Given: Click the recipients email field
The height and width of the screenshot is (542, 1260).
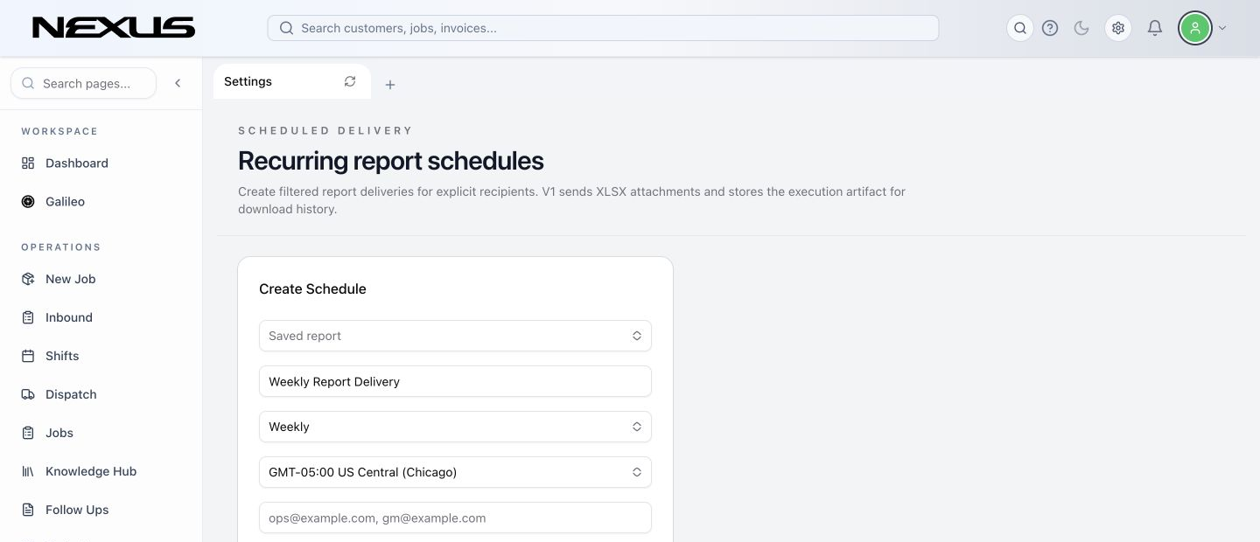Looking at the screenshot, I should click(455, 518).
